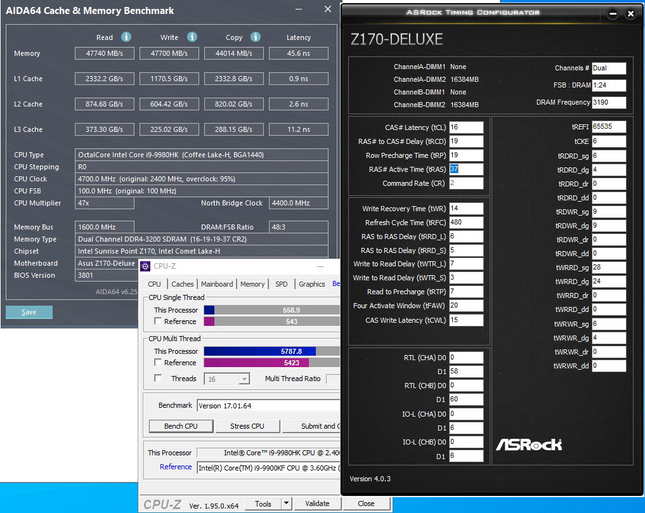The width and height of the screenshot is (645, 513).
Task: Click the Refresh Cycle Time (tRFC) field
Action: click(x=466, y=223)
